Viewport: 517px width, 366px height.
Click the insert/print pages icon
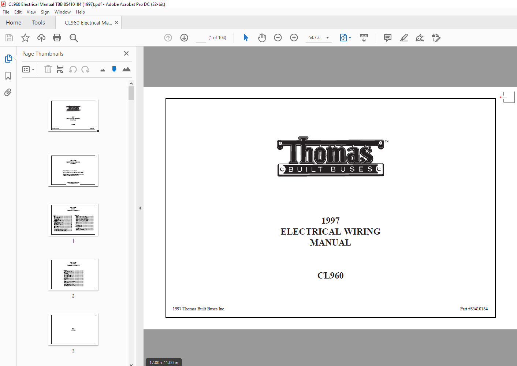(x=60, y=69)
